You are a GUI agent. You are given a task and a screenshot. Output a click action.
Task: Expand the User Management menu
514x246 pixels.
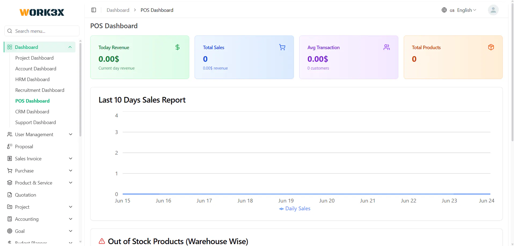click(x=40, y=134)
